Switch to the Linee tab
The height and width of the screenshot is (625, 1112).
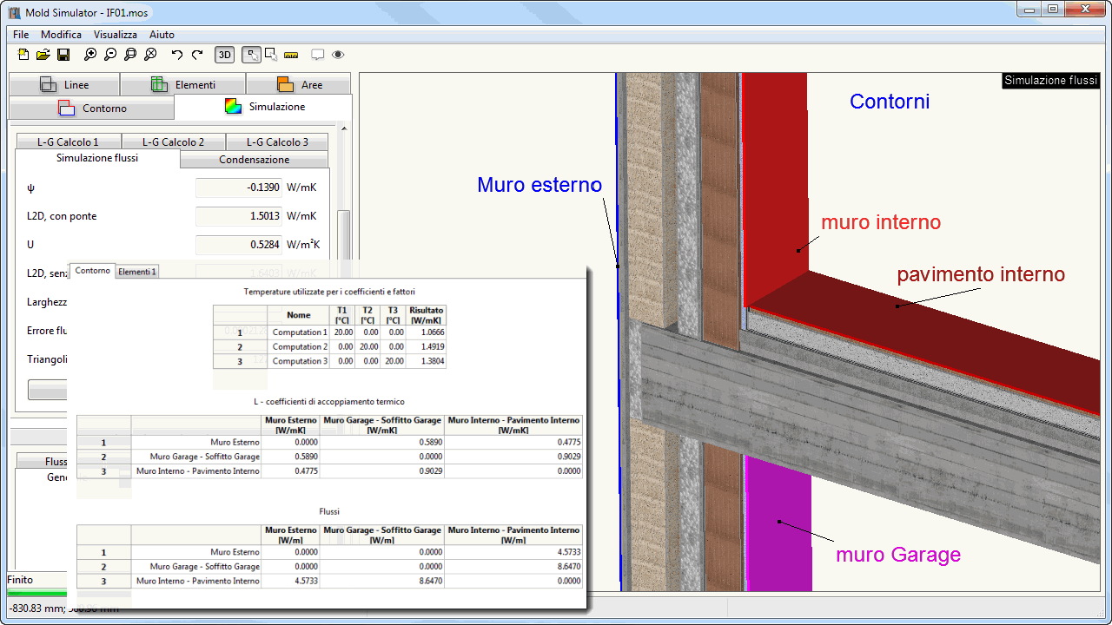[x=64, y=84]
